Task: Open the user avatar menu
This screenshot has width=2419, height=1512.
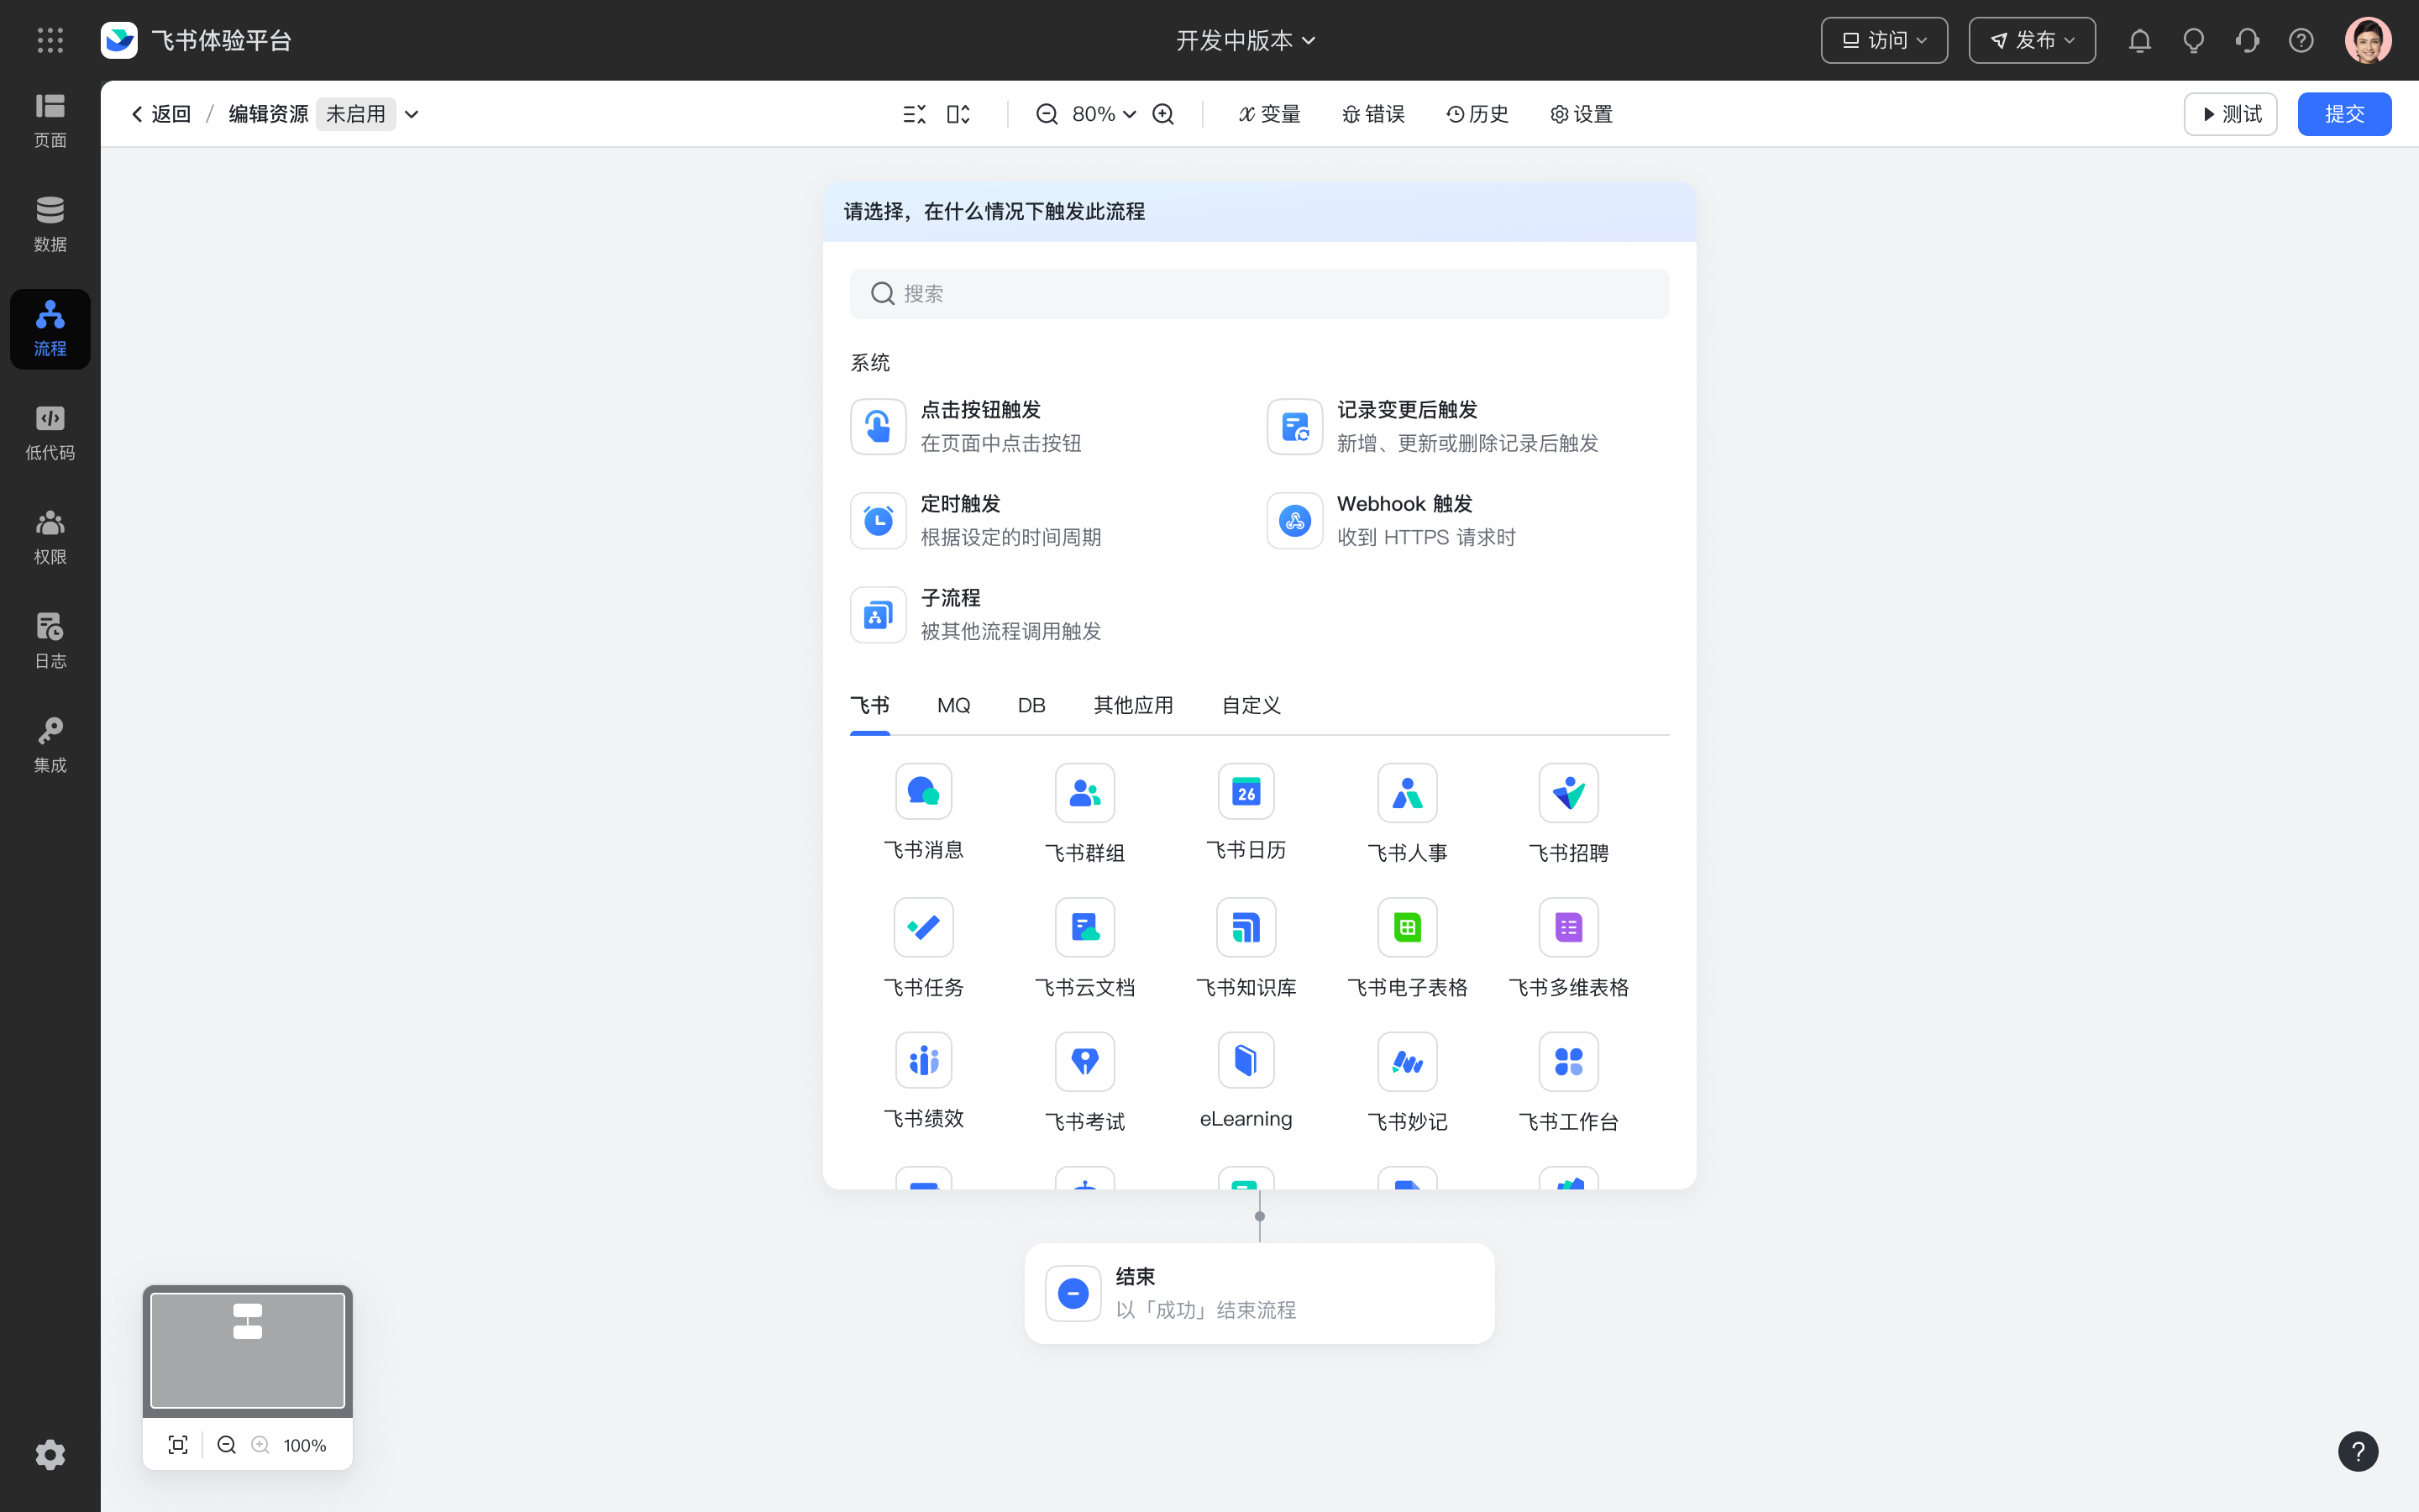Action: [x=2368, y=40]
